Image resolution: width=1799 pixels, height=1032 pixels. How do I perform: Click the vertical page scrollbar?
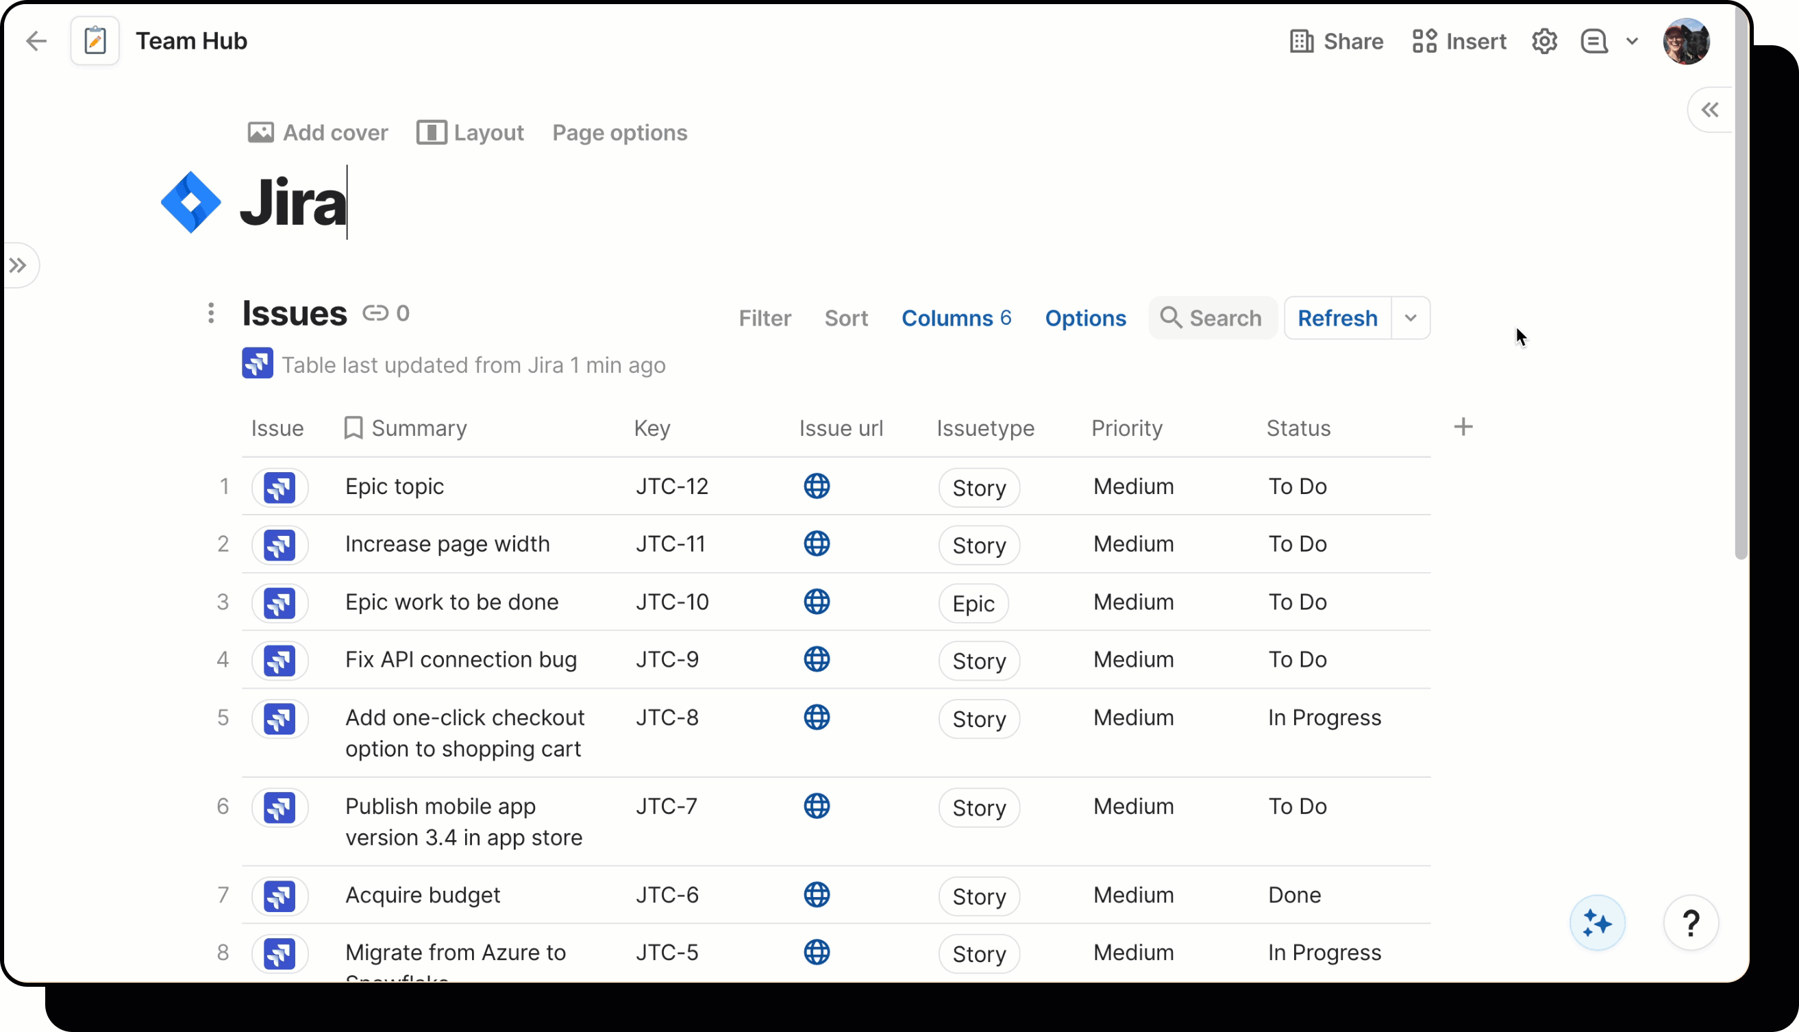[1741, 284]
